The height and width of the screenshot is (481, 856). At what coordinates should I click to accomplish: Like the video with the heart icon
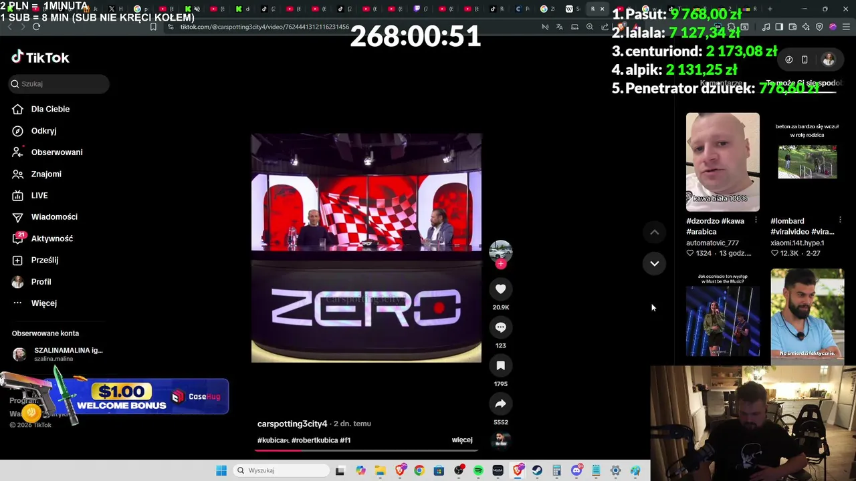point(500,289)
